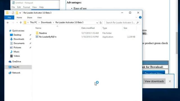Unpin Documents using its pin icon
Viewport: 180px width, 101px height.
click(30, 43)
